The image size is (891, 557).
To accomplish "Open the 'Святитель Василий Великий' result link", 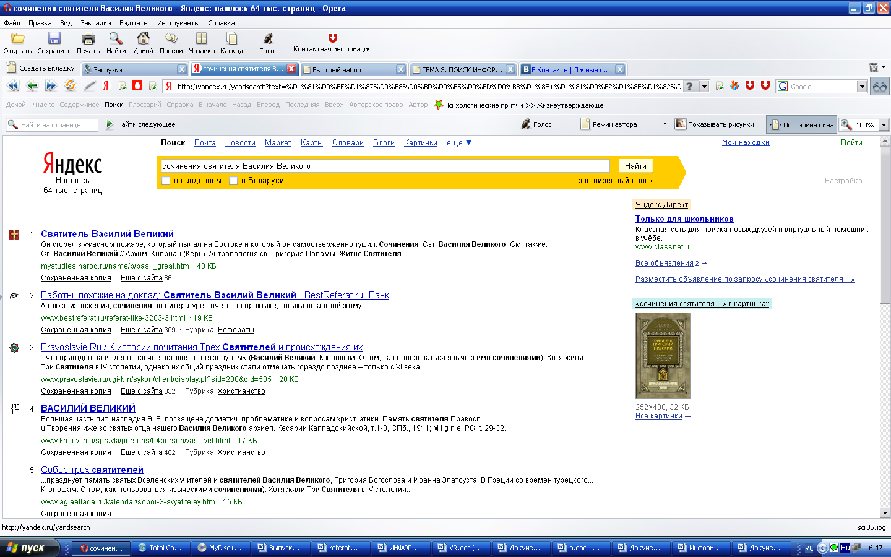I will [107, 234].
